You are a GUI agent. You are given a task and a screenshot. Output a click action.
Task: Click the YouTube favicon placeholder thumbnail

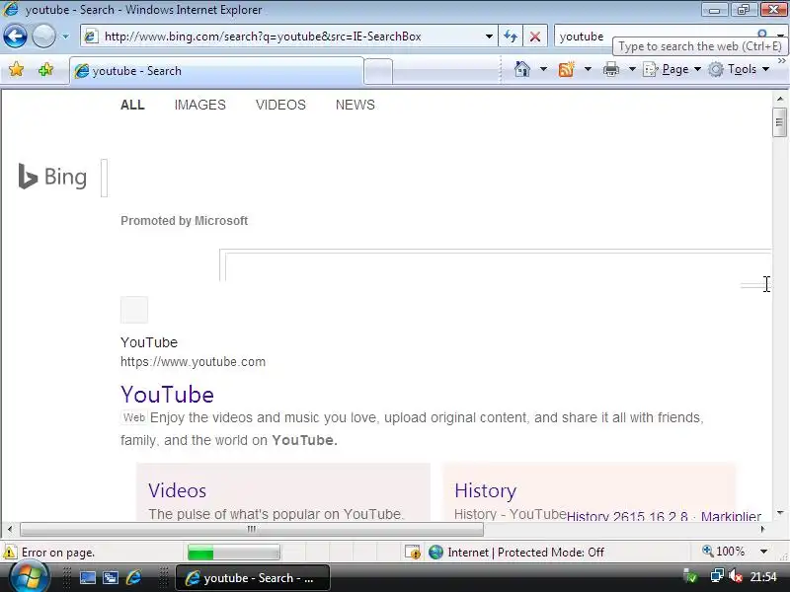tap(134, 310)
